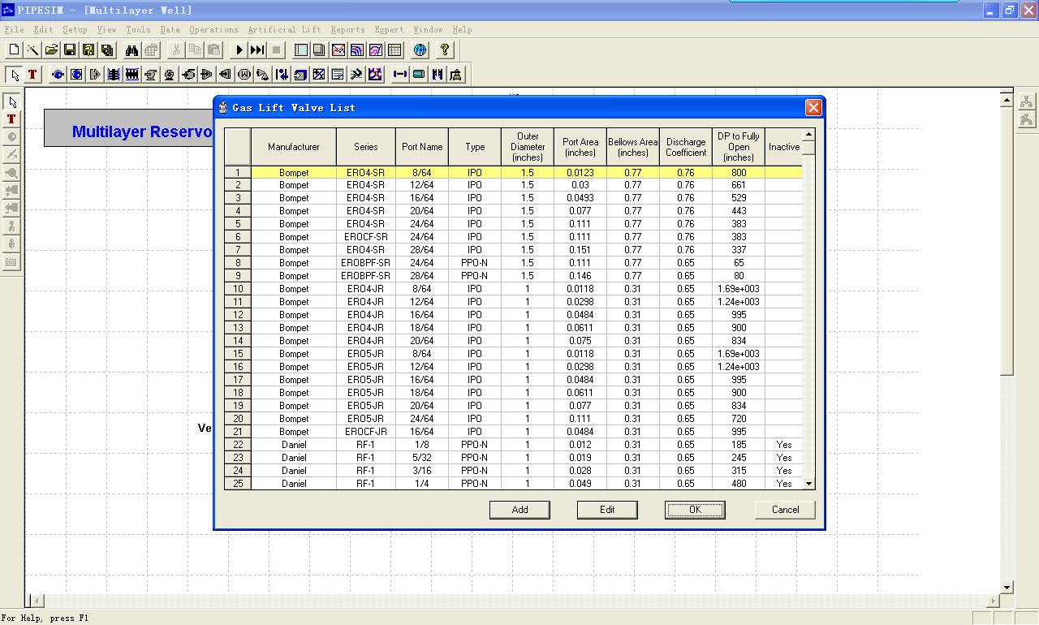The height and width of the screenshot is (625, 1039).
Task: Click the lower network icon at right edge
Action: (1027, 120)
